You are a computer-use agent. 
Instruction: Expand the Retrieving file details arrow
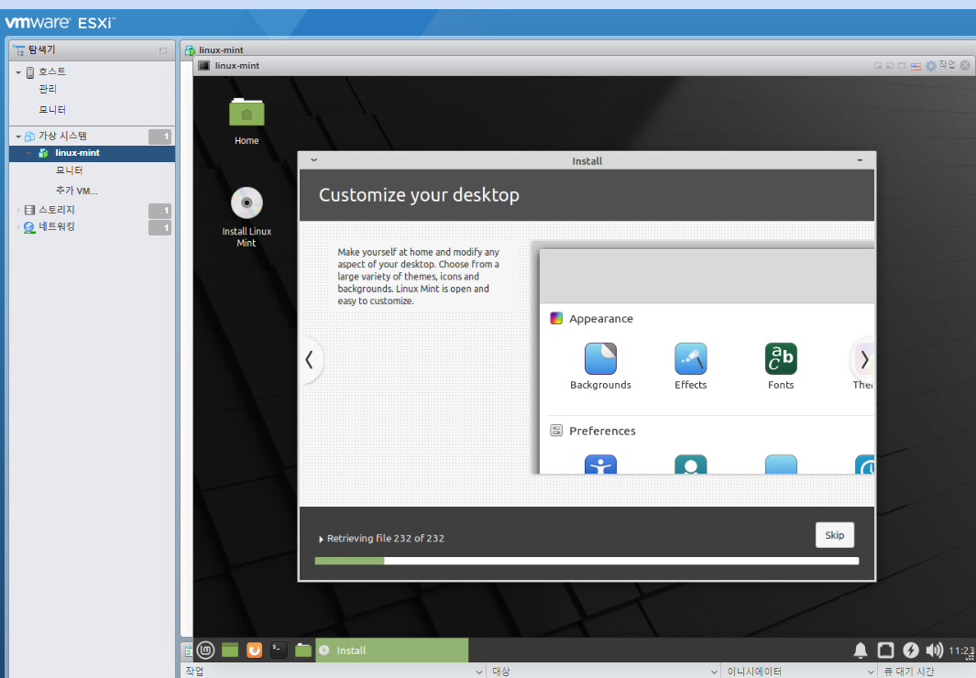[x=321, y=540]
